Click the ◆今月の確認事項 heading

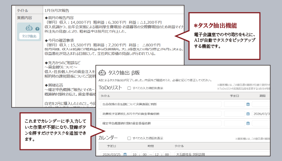click(59, 40)
